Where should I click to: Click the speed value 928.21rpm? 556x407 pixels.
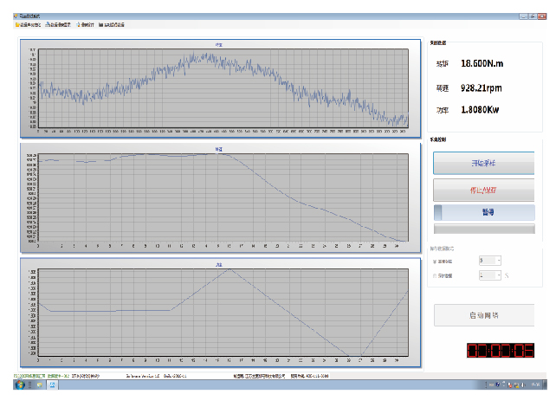482,88
